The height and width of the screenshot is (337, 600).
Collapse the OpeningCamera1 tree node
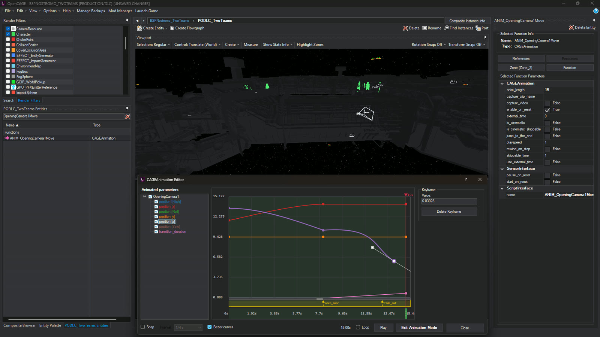144,197
